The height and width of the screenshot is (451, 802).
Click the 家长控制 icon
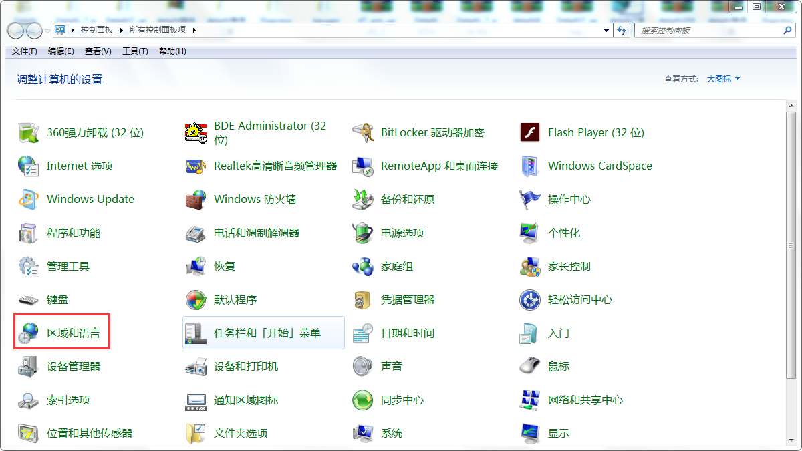tap(529, 266)
